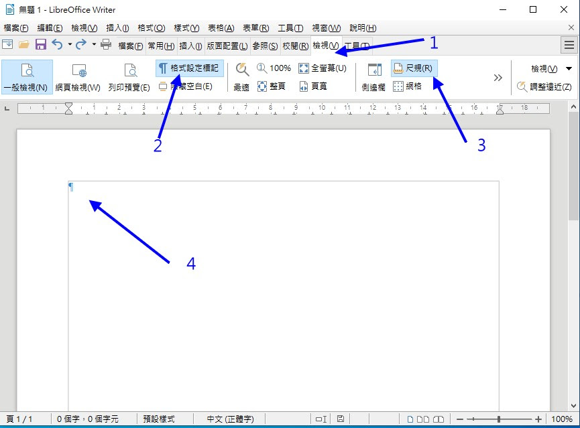This screenshot has width=580, height=428.
Task: Switch to the 插入(I) ribbon tab
Action: click(x=190, y=46)
